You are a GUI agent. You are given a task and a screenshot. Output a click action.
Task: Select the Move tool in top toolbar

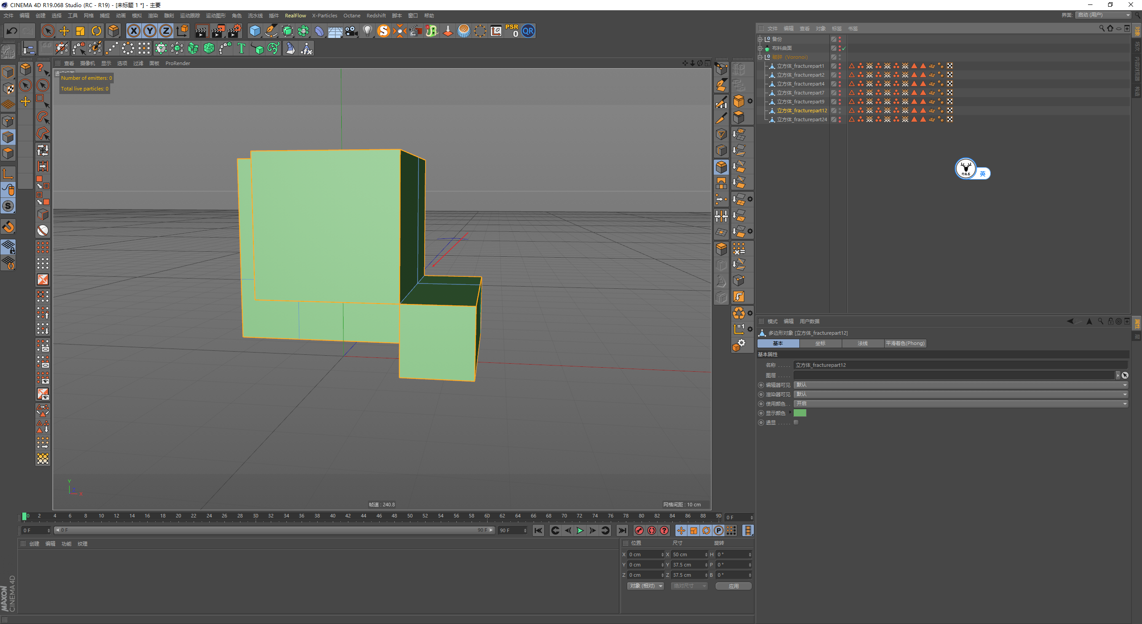64,31
